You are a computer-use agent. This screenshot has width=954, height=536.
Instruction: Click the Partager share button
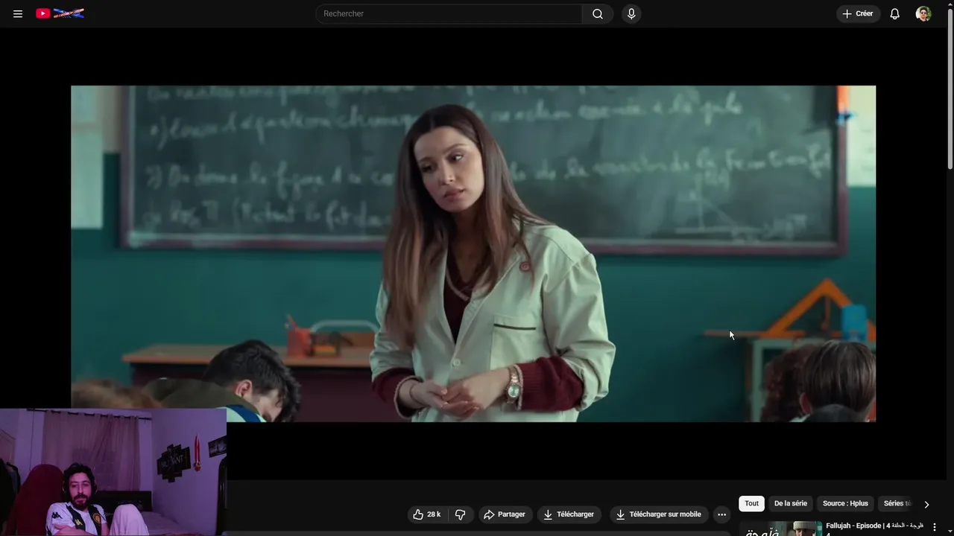tap(505, 514)
